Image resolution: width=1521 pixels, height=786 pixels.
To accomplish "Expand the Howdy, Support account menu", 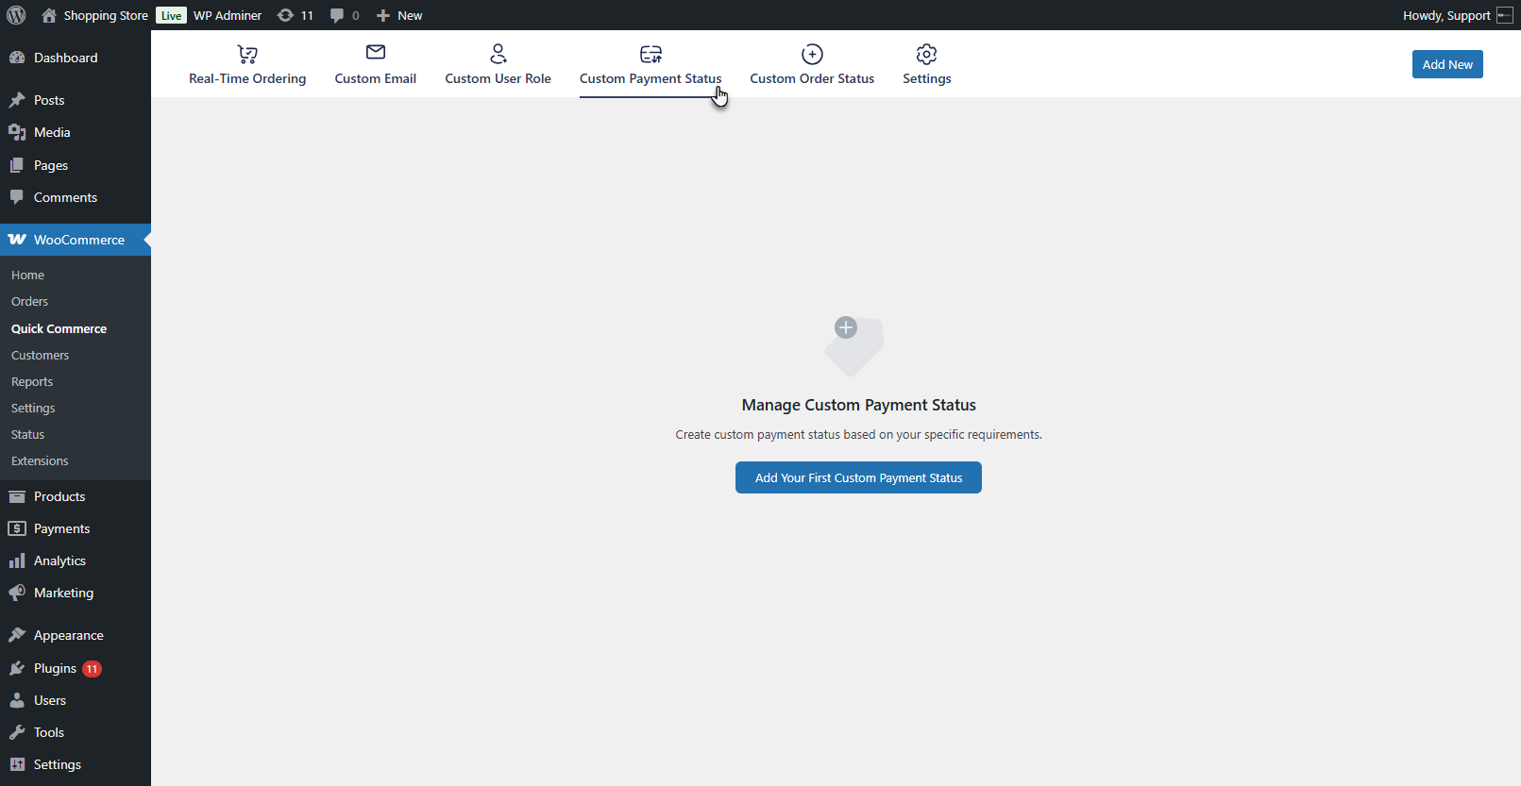I will point(1446,15).
